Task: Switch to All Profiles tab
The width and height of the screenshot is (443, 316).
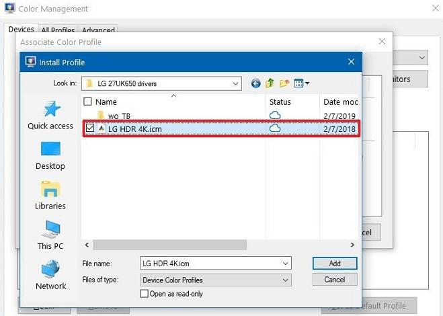Action: 58,30
